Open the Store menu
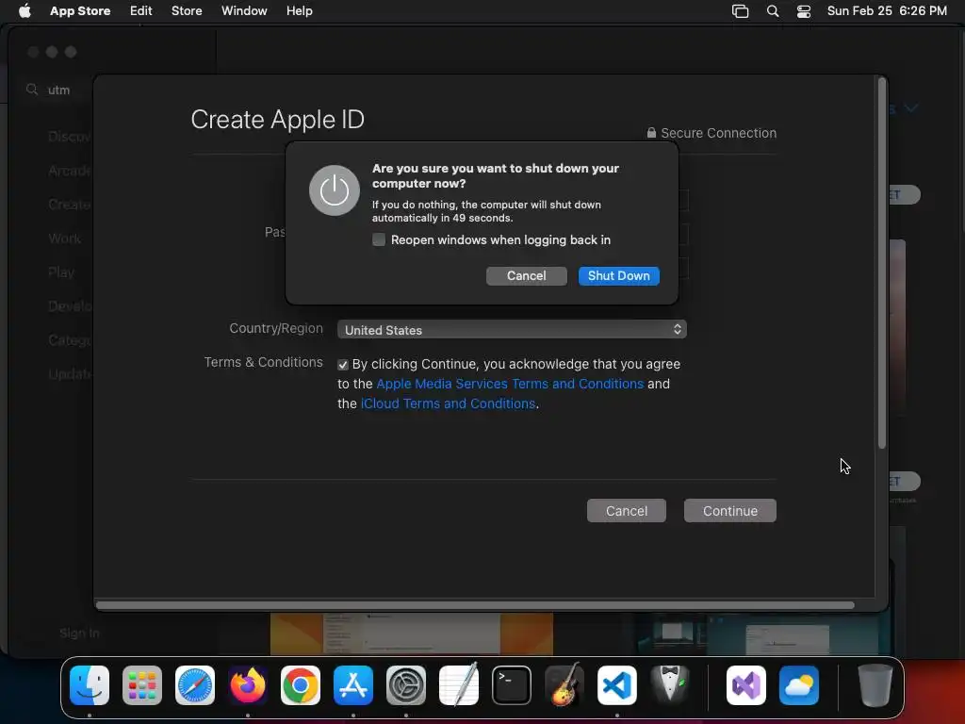965x724 pixels. 187,10
